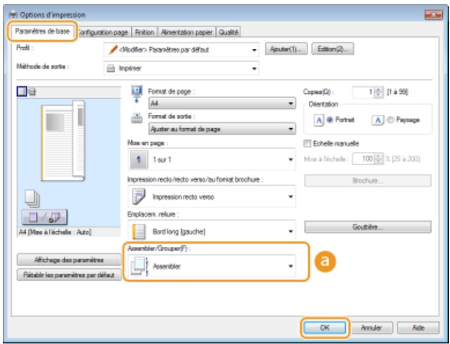Confirm with the OK button
Screen dimensions: 450x344
[x=325, y=327]
